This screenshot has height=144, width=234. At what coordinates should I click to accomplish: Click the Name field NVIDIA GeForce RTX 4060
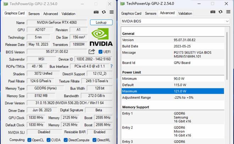tap(57, 23)
